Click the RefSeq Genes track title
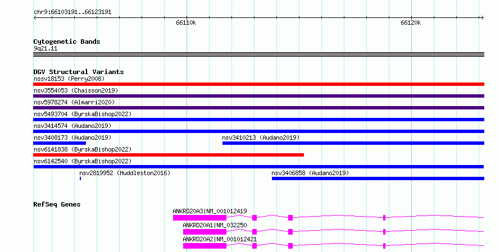The width and height of the screenshot is (500, 252). pyautogui.click(x=57, y=204)
